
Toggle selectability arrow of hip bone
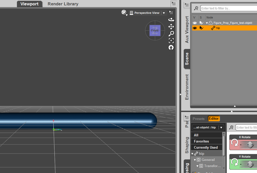pyautogui.click(x=201, y=28)
